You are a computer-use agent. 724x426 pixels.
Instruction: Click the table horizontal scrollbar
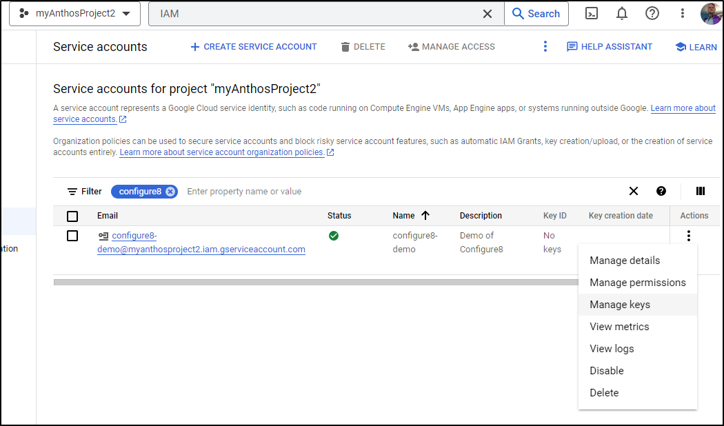pyautogui.click(x=316, y=283)
